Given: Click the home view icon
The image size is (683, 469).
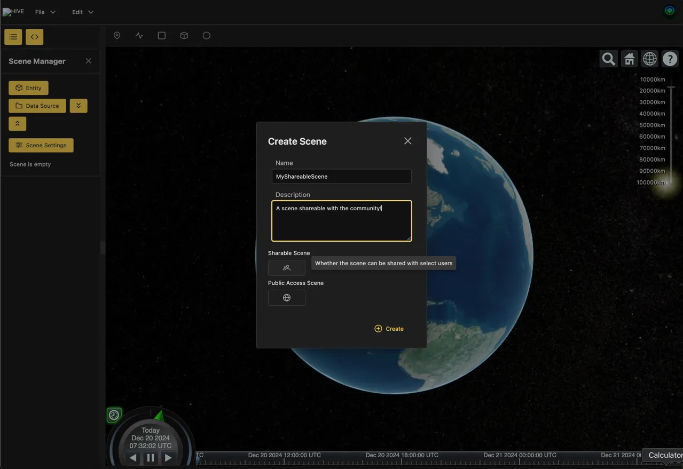Looking at the screenshot, I should click(629, 59).
